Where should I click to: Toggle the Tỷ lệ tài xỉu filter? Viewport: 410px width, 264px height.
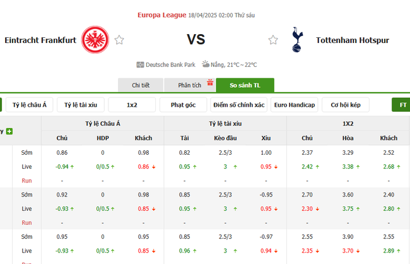click(x=81, y=105)
